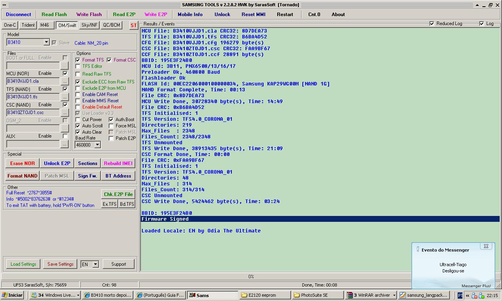This screenshot has height=301, width=502.
Task: Toggle the MCU (NOR) Enable checkbox
Action: tap(65, 73)
